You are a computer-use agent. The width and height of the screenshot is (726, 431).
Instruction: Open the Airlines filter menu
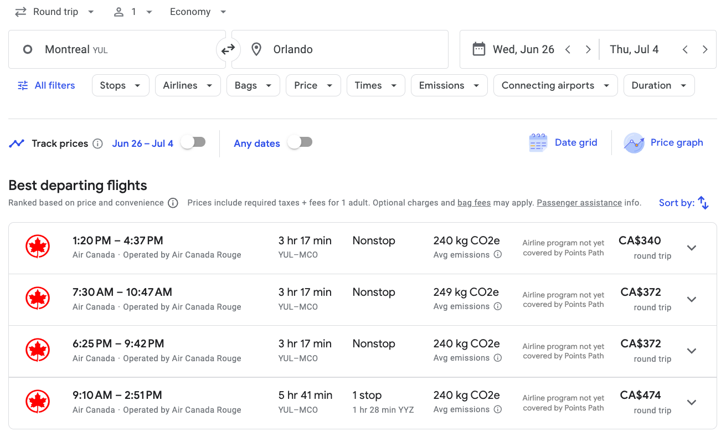pos(188,86)
